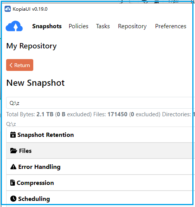This screenshot has height=207, width=195.
Task: Click the warning triangle icon beside Error Handling
Action: coord(13,167)
